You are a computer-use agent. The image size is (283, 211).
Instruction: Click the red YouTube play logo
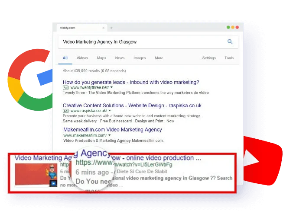(262, 161)
